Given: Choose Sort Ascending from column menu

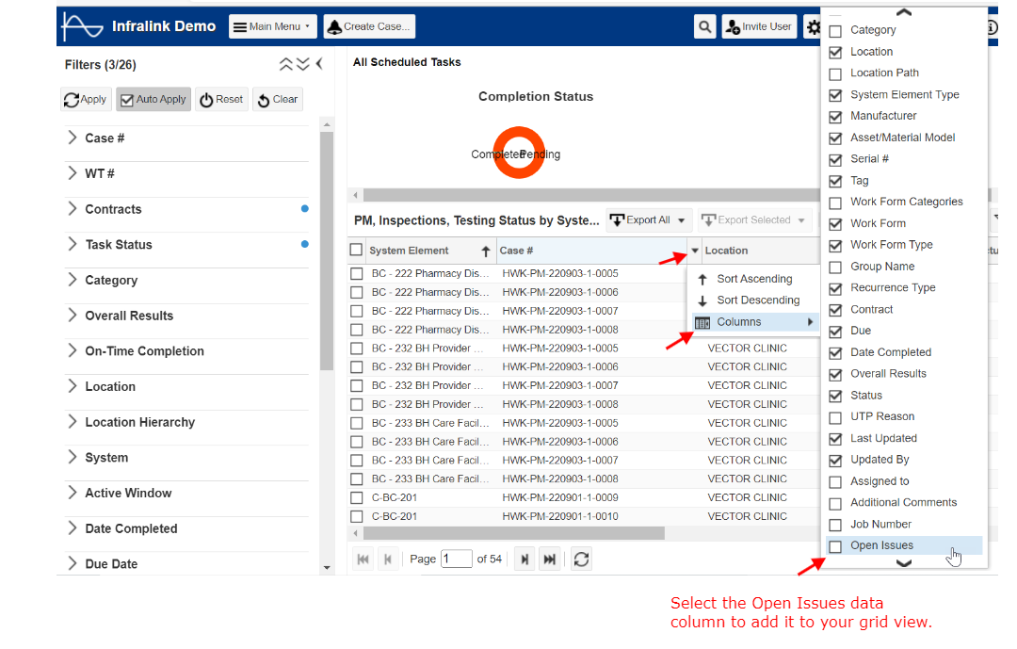Looking at the screenshot, I should point(753,279).
